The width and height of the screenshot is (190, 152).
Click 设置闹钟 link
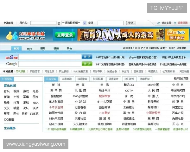click(x=181, y=48)
